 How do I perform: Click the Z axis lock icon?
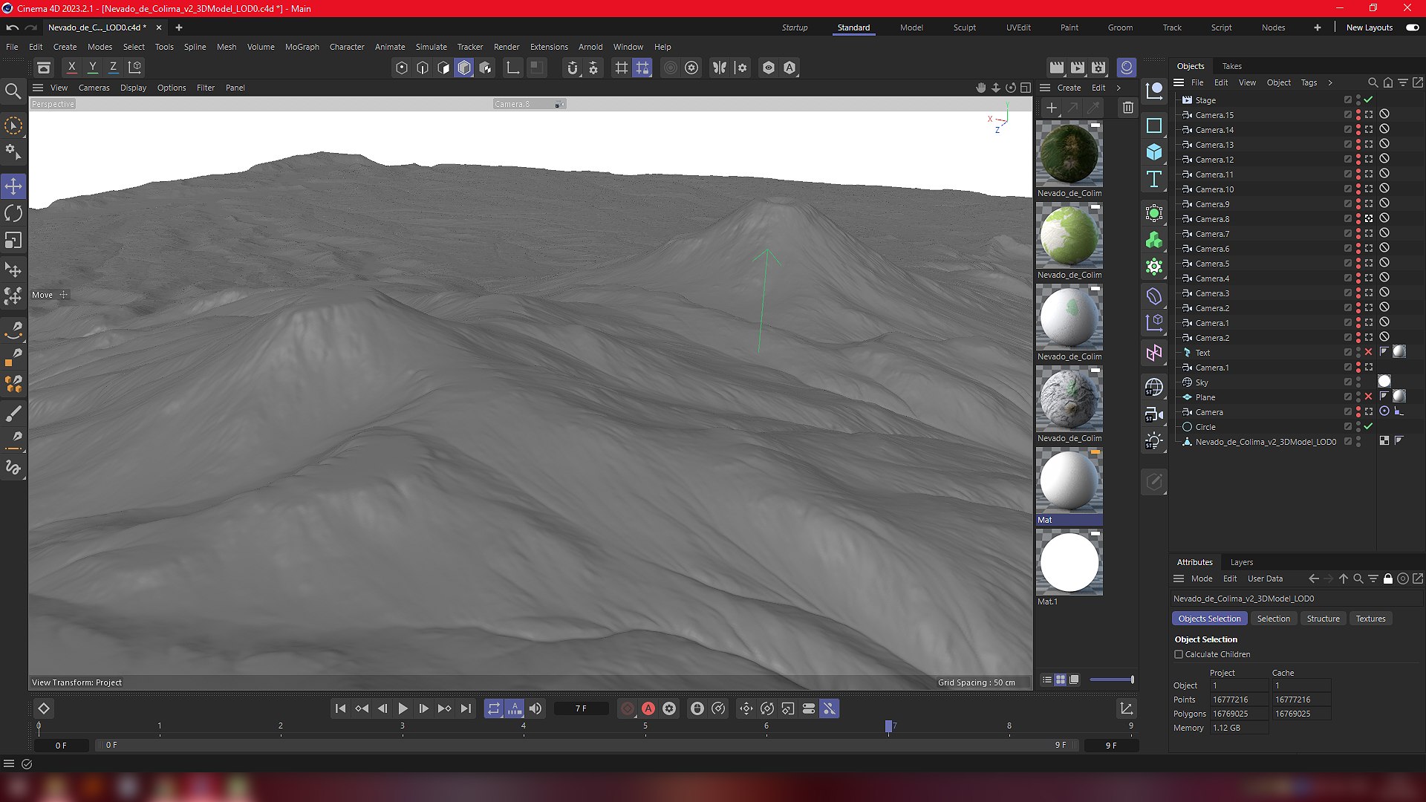coord(114,68)
